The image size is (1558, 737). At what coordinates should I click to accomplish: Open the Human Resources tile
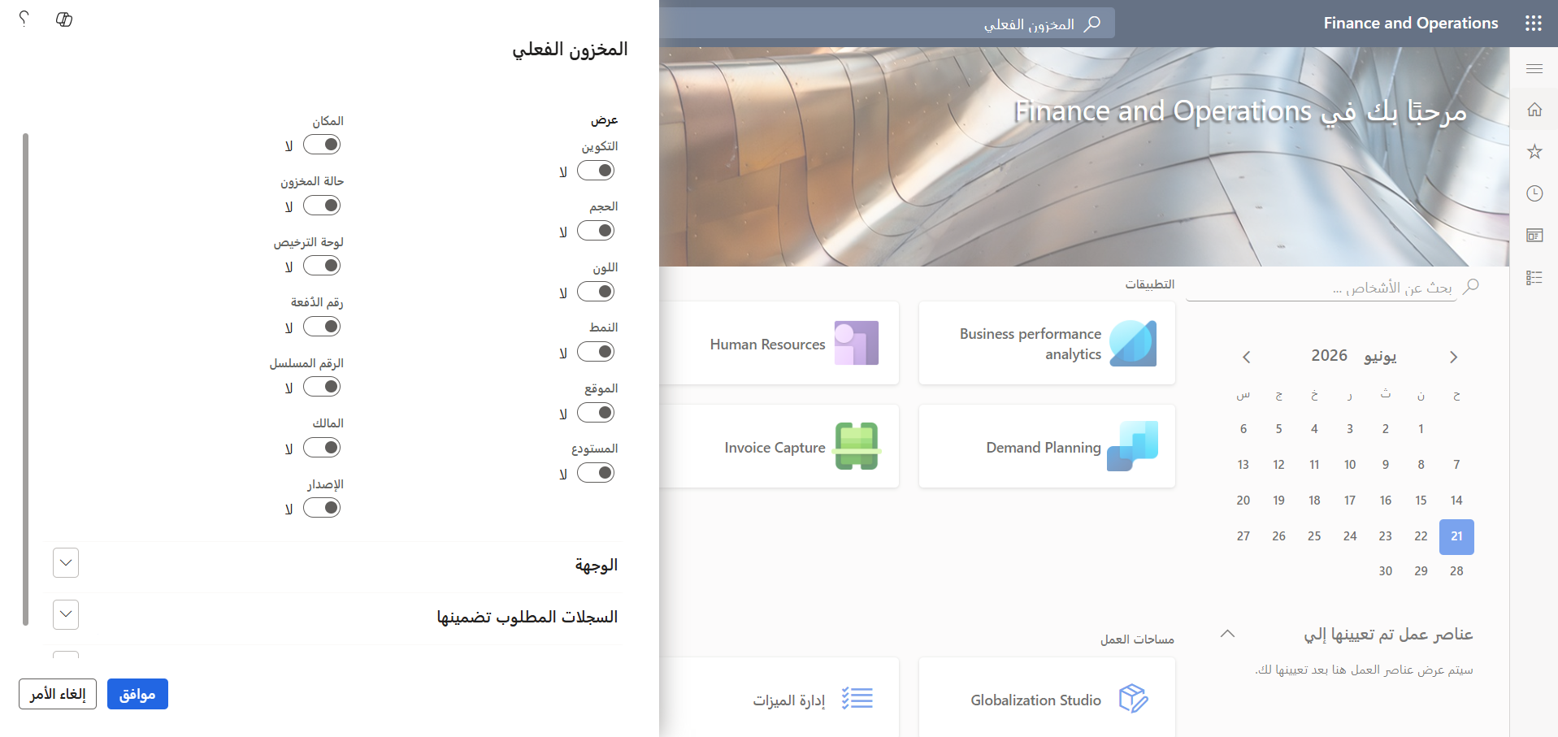pyautogui.click(x=780, y=343)
